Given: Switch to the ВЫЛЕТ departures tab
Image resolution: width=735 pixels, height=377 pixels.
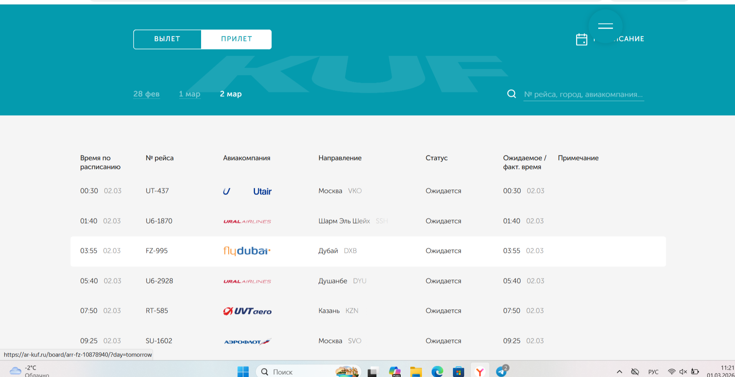Looking at the screenshot, I should (x=167, y=39).
